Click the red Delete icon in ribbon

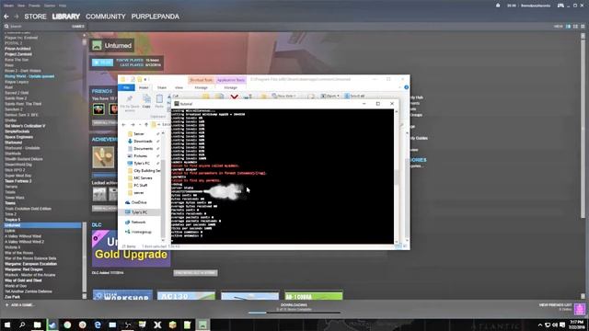(234, 97)
